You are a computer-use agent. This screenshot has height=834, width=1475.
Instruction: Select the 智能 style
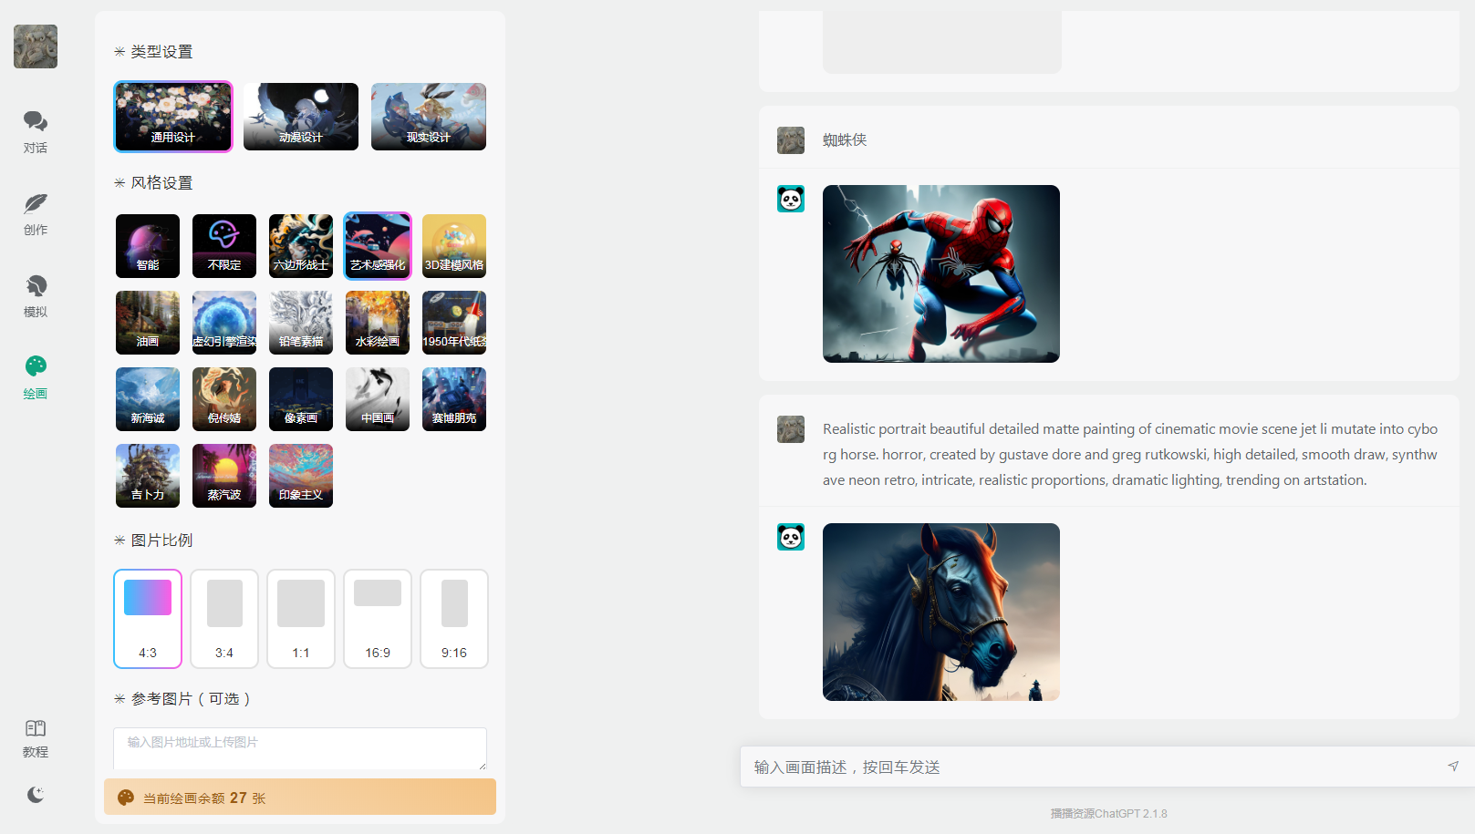pos(148,246)
